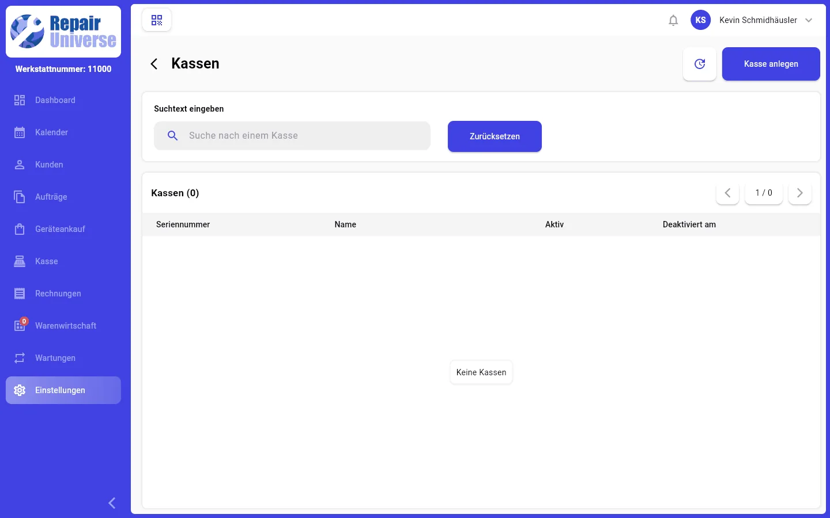This screenshot has width=830, height=518.
Task: Open Wartungen in the sidebar
Action: coord(63,358)
